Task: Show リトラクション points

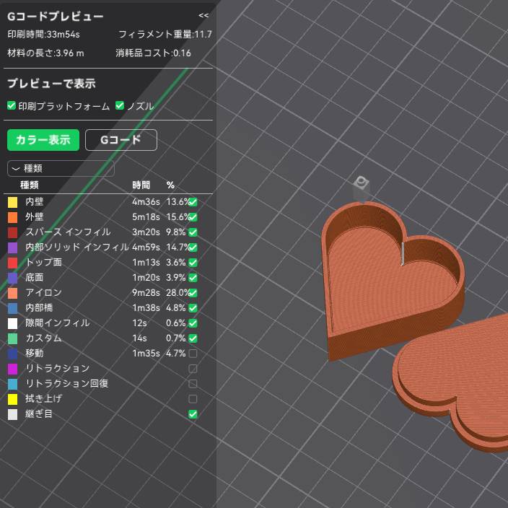Action: click(x=193, y=369)
